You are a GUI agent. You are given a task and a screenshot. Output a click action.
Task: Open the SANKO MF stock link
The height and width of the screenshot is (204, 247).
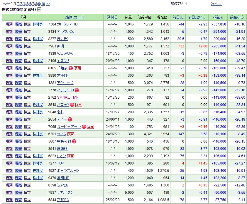(68, 97)
